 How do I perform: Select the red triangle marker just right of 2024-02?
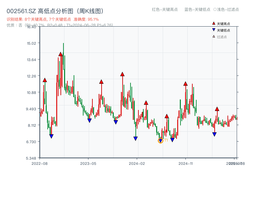click(146, 102)
